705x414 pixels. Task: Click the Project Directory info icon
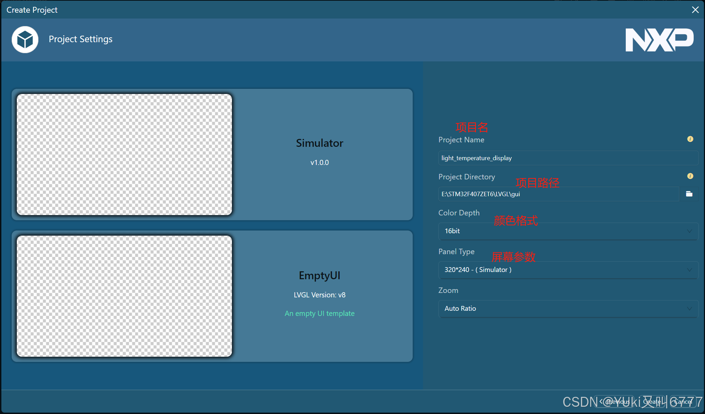[690, 176]
